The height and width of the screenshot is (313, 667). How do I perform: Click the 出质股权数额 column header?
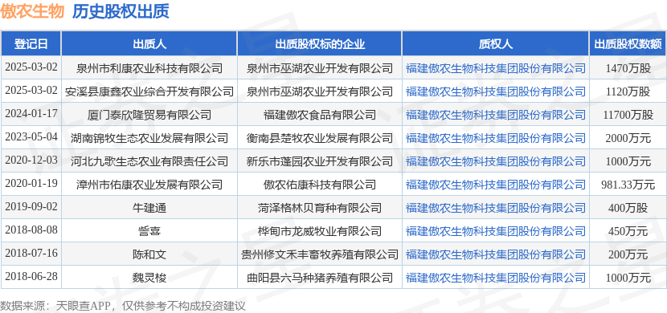628,44
